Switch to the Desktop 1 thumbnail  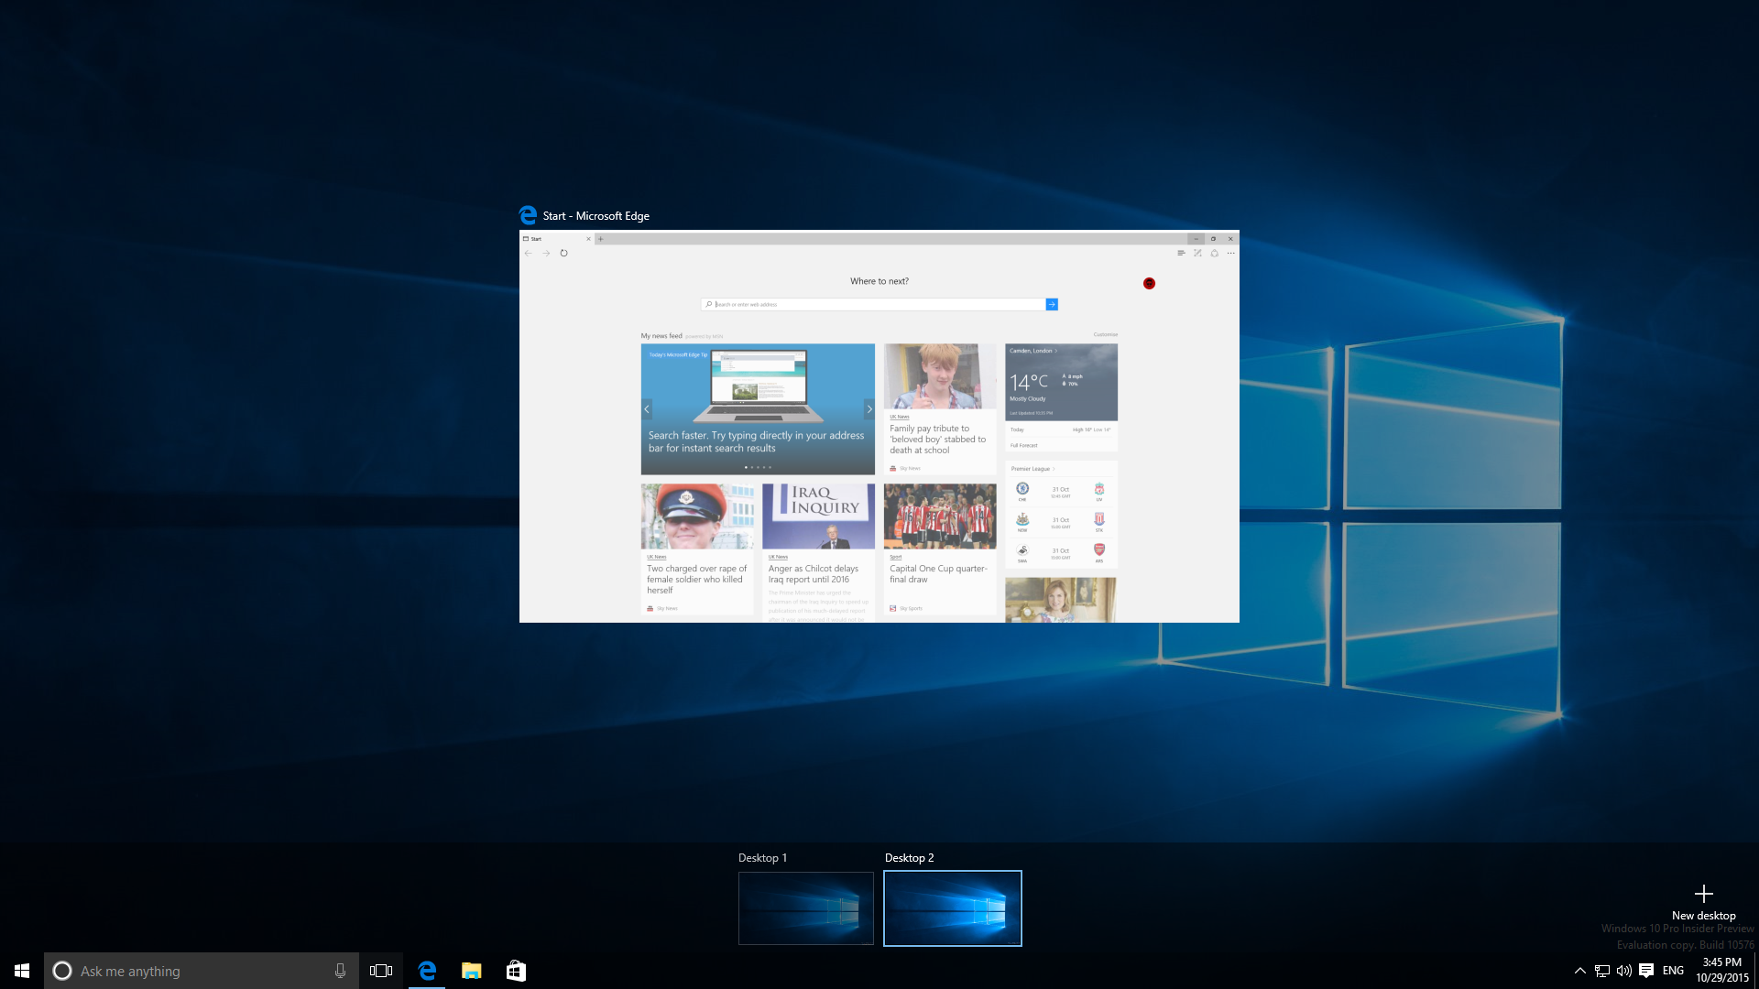806,907
